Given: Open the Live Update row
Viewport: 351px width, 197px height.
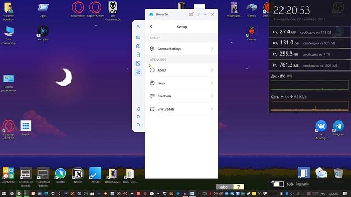Looking at the screenshot, I should click(x=182, y=109).
